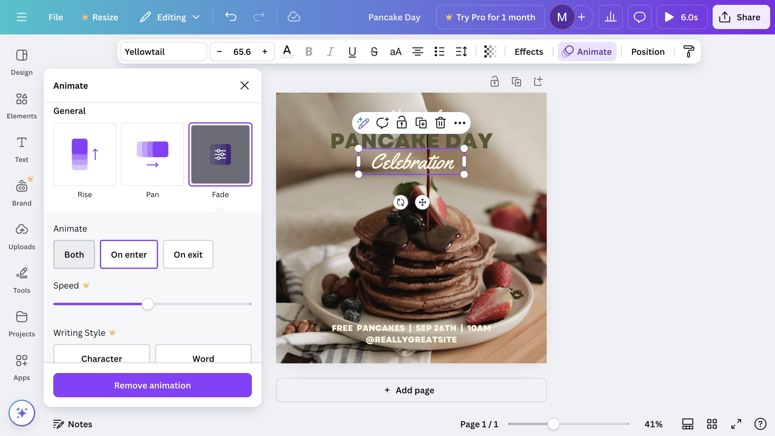The image size is (775, 436).
Task: Open the Elements sidebar panel
Action: tap(22, 106)
